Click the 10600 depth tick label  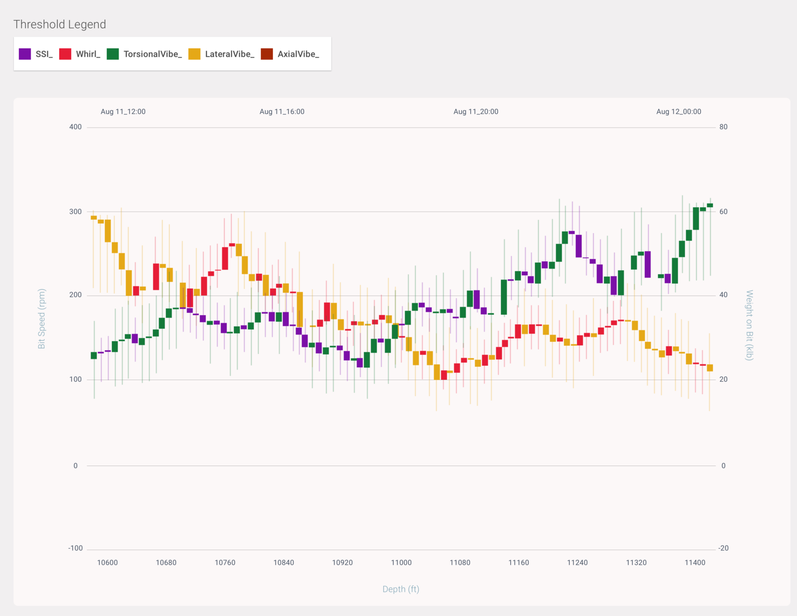[107, 562]
